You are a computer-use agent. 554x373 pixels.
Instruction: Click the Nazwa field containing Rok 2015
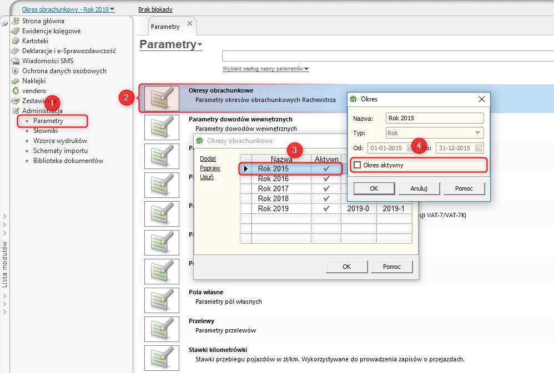[435, 118]
